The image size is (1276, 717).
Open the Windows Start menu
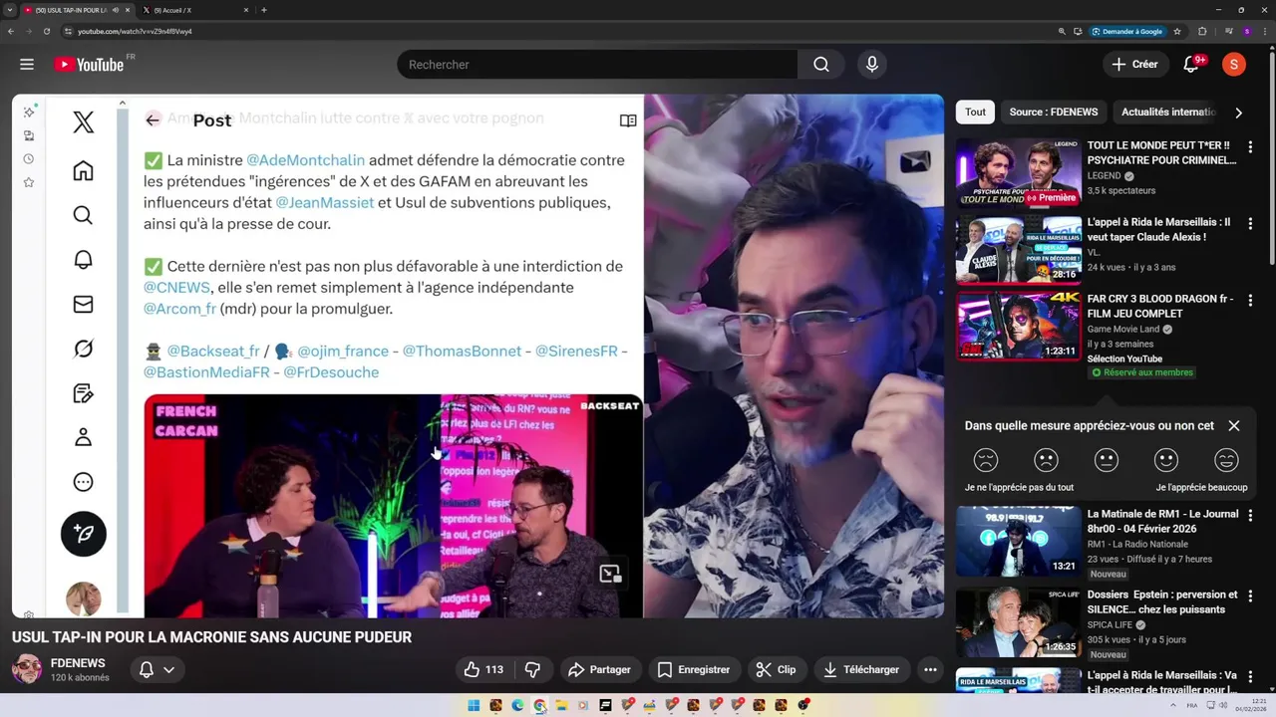(474, 706)
